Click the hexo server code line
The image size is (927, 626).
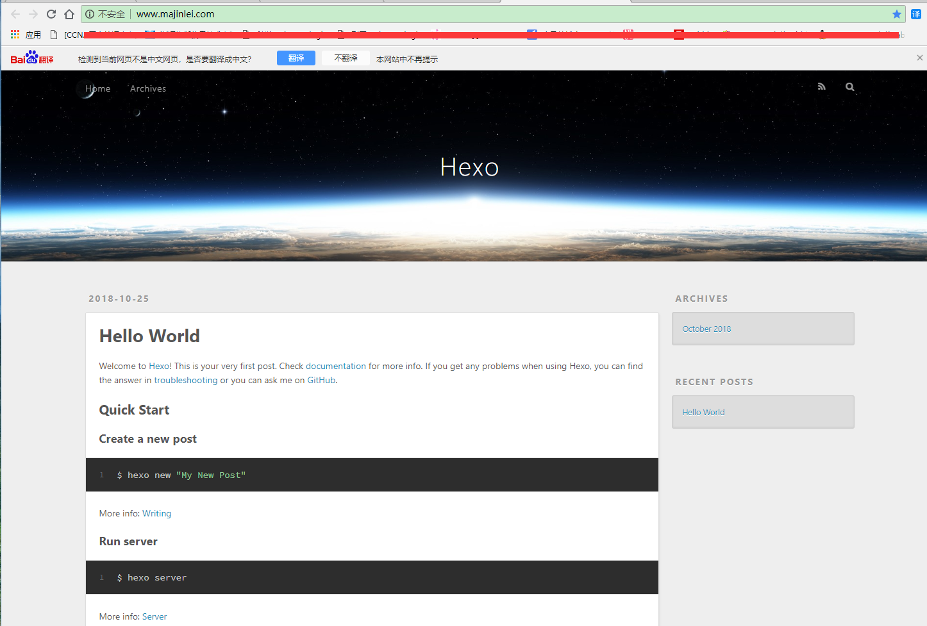tap(152, 577)
